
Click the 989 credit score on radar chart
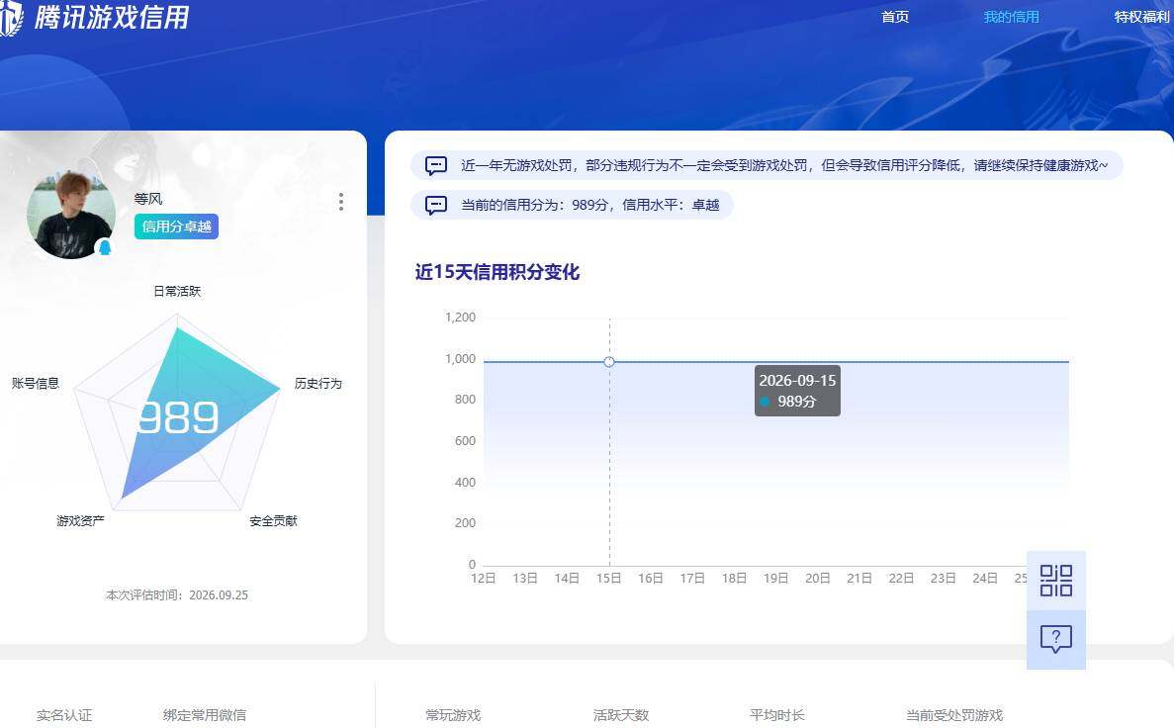coord(178,417)
